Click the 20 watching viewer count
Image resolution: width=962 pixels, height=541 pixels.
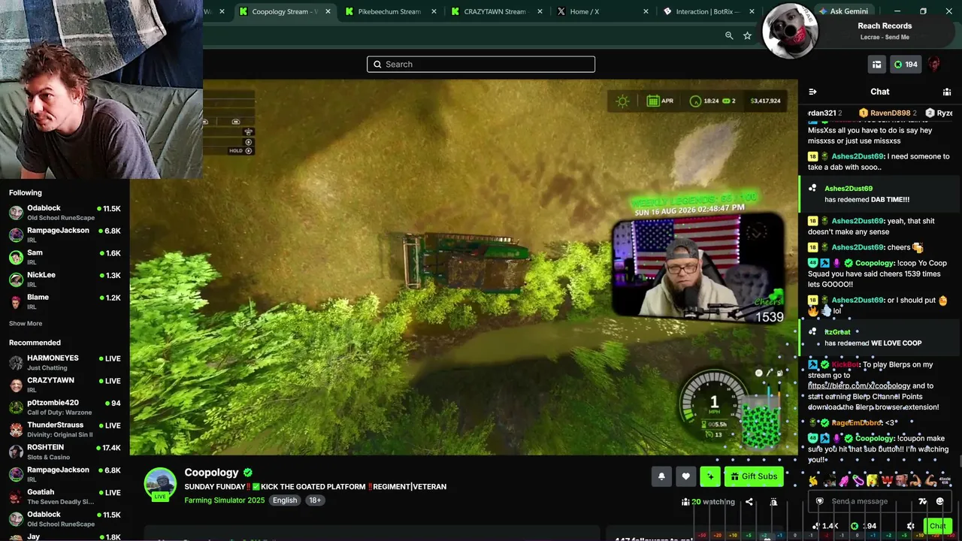(708, 502)
